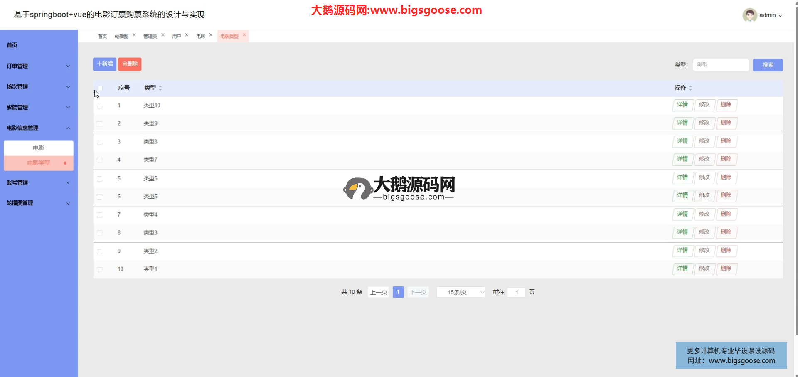Close the 管理员 tab using its X icon
Image resolution: width=798 pixels, height=377 pixels.
click(x=163, y=35)
